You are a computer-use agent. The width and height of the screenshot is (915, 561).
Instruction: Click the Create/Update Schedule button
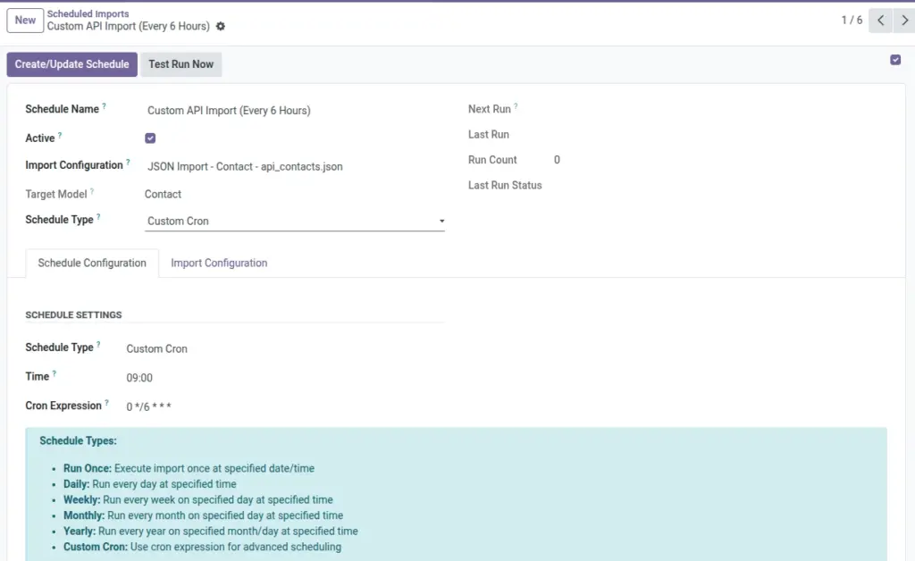[x=71, y=64]
